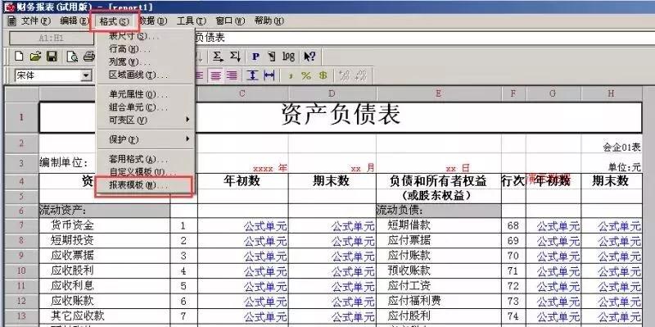This screenshot has width=655, height=327.
Task: Open the 数据 menu
Action: (153, 21)
